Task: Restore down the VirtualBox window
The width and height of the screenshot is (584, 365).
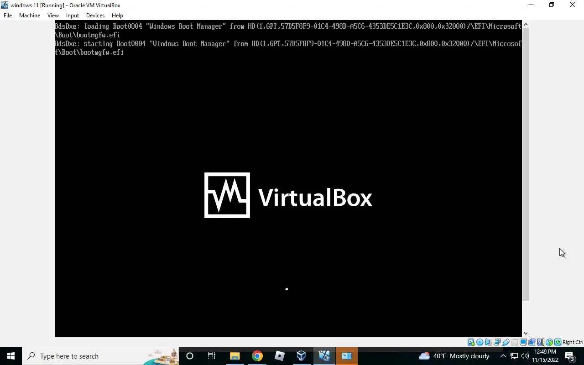Action: [552, 5]
